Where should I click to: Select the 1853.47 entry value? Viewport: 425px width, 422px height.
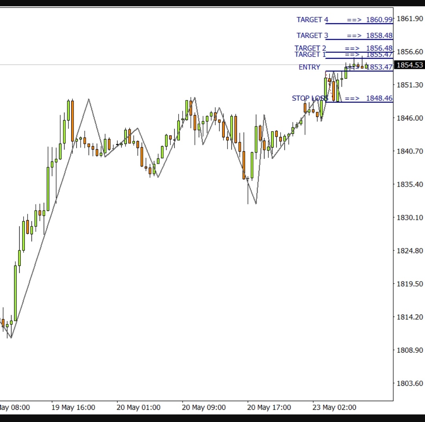379,67
